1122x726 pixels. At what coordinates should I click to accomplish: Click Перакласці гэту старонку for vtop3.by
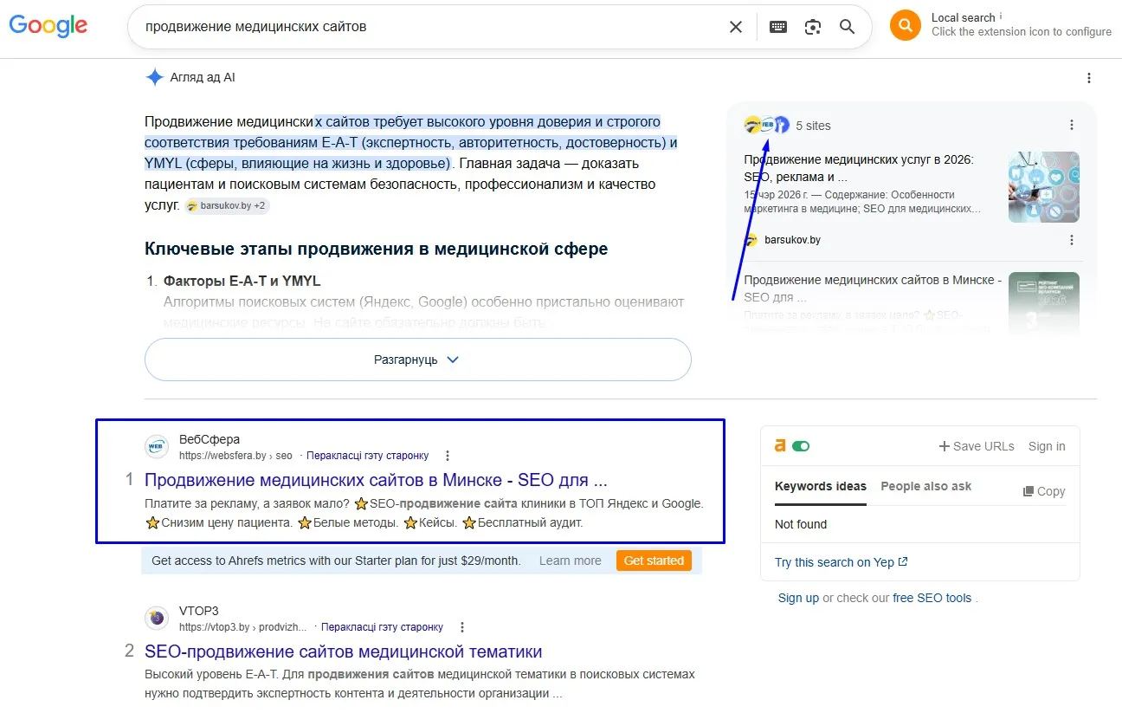click(383, 627)
